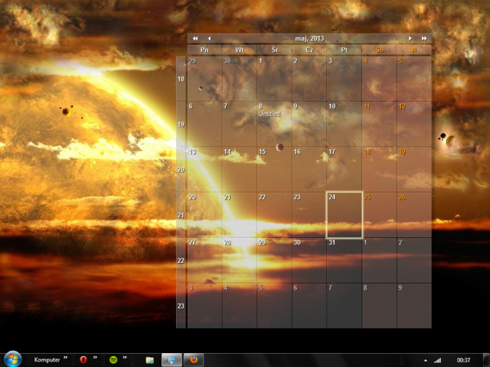
Task: Select day 20 in the calendar
Action: pos(205,215)
